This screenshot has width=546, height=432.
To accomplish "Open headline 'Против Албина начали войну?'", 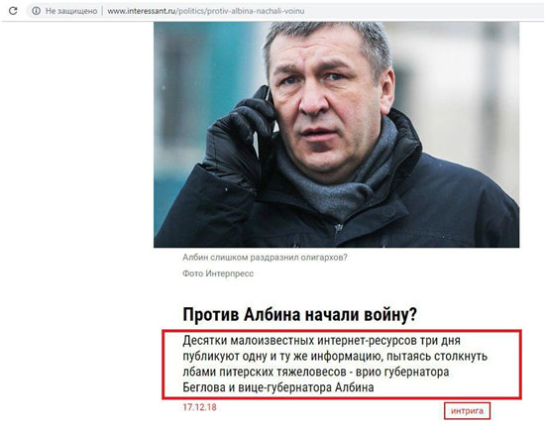I will point(299,315).
